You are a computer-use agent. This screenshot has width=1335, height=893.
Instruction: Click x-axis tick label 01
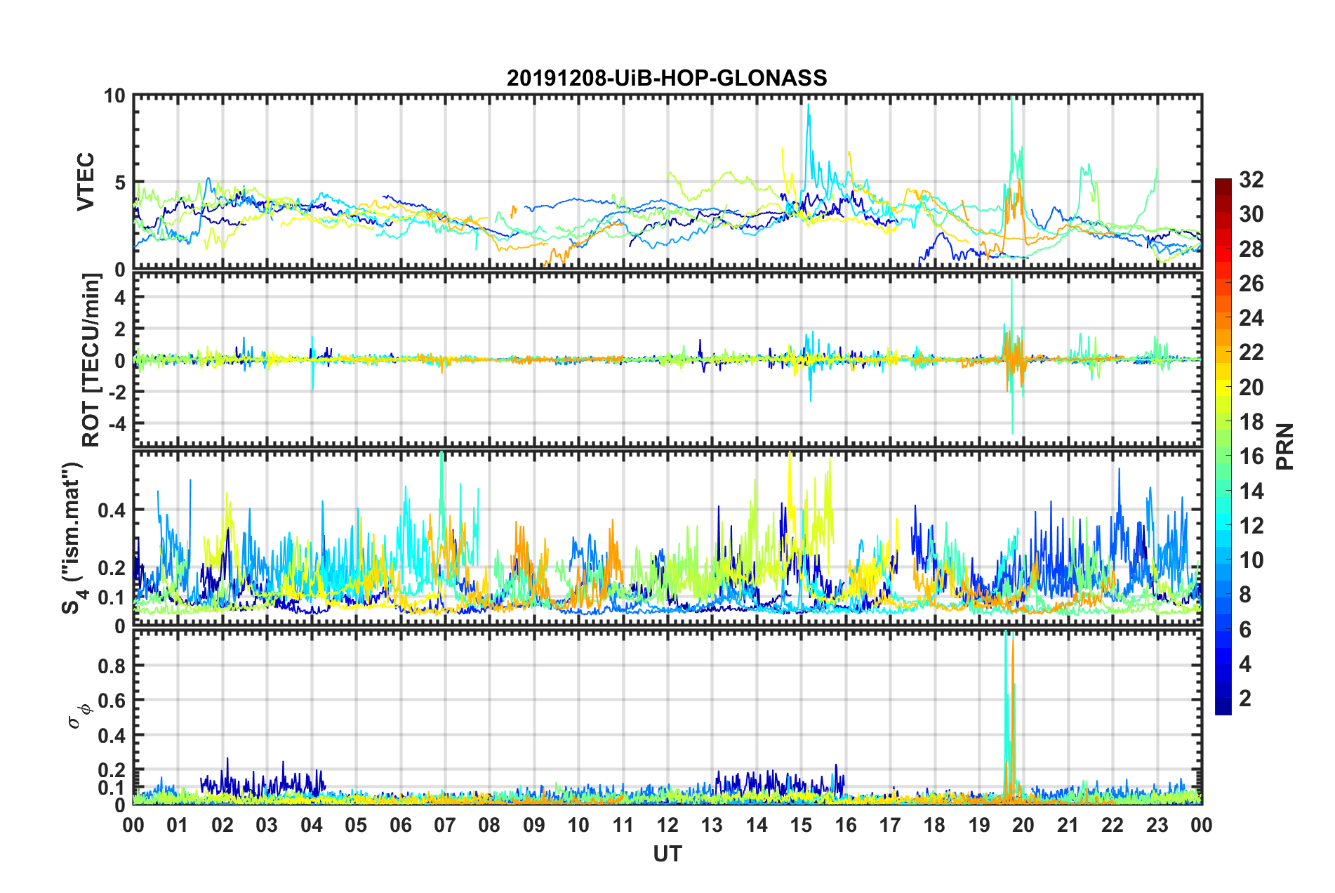(178, 825)
